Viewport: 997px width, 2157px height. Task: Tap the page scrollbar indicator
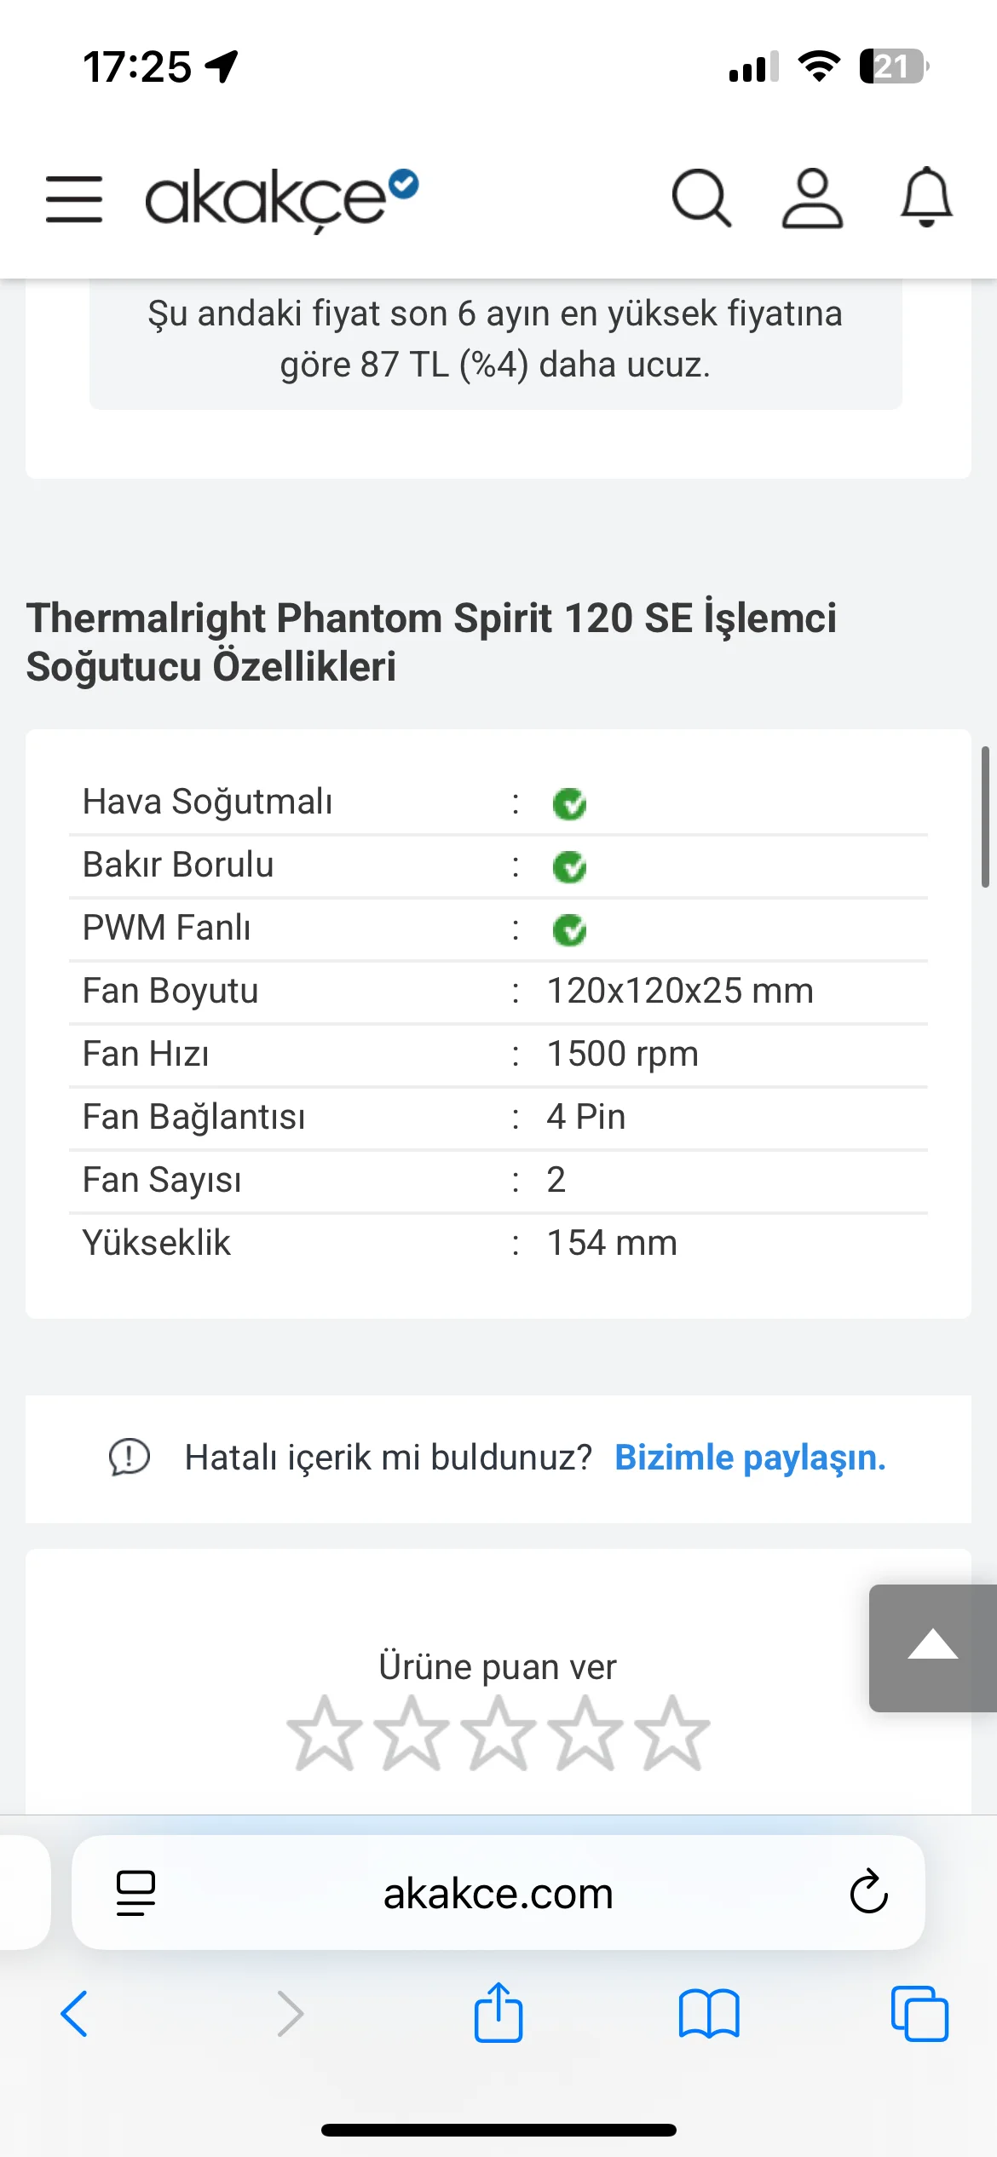(x=985, y=817)
